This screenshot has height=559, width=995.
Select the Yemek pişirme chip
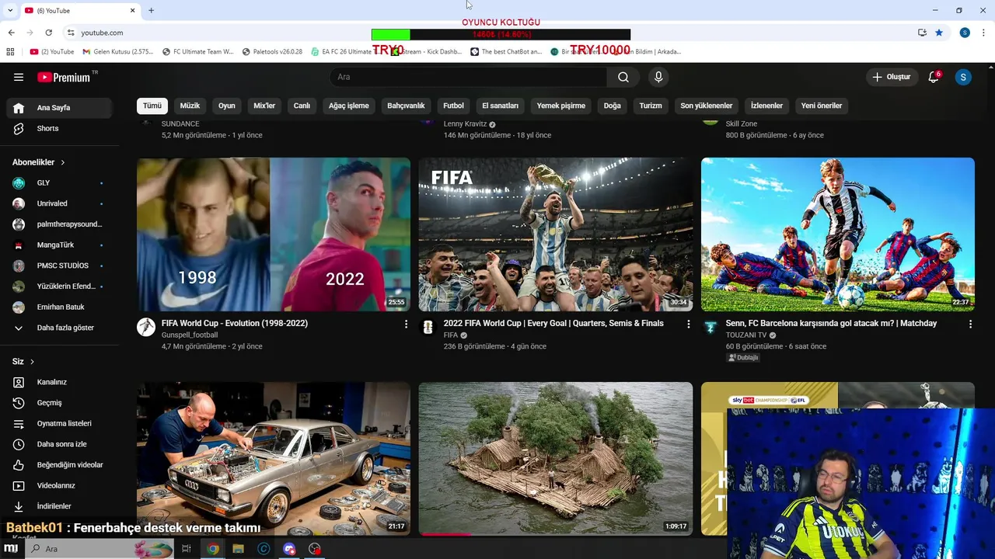[561, 106]
